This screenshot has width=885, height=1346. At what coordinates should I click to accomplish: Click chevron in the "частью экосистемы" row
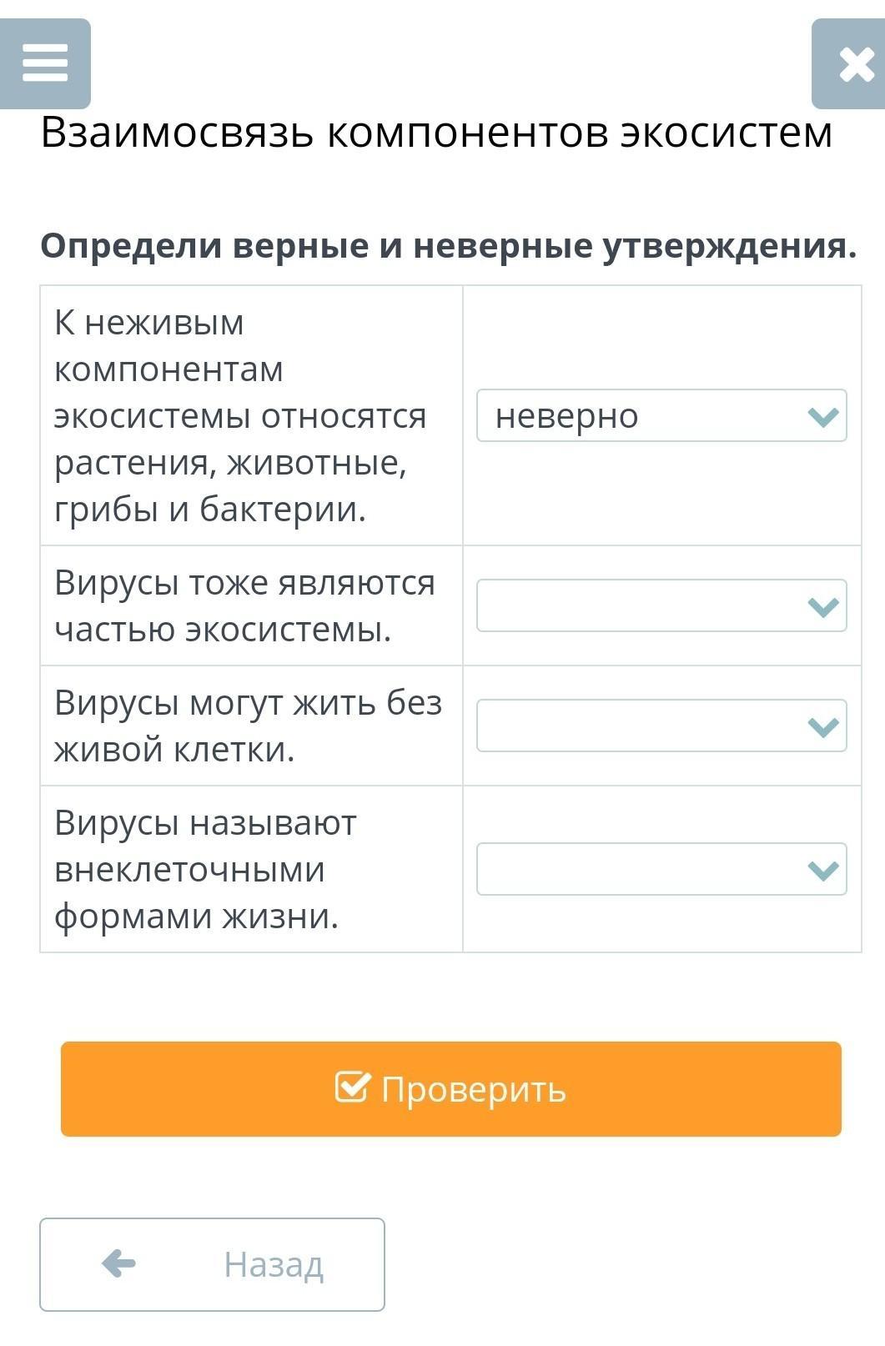coord(823,606)
